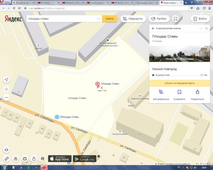
Task: Switch to Лучшее из сети tab
Action: tap(24, 3)
